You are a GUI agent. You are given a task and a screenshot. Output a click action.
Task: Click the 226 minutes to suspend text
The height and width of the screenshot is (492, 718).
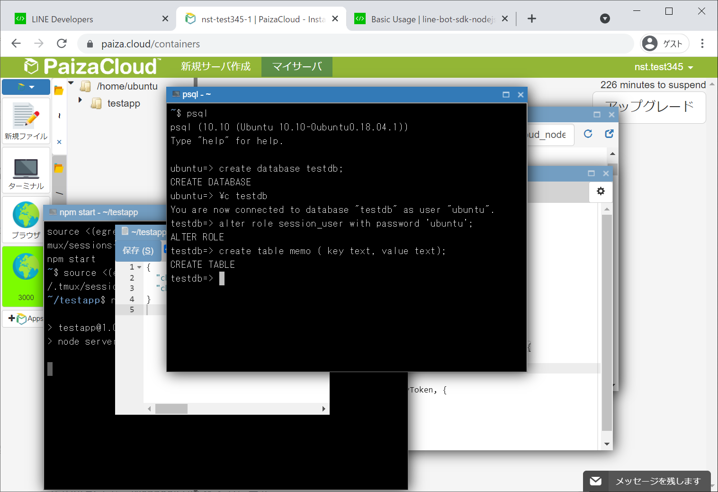653,85
